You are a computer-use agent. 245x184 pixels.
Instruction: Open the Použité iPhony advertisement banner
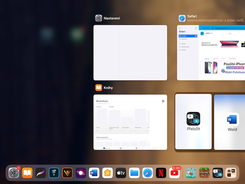tap(222, 68)
